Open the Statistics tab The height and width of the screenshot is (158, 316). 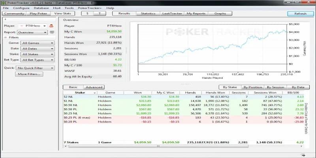pos(148,13)
